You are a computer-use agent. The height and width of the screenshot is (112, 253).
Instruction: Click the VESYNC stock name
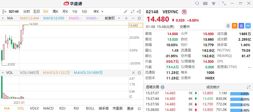tap(170, 12)
